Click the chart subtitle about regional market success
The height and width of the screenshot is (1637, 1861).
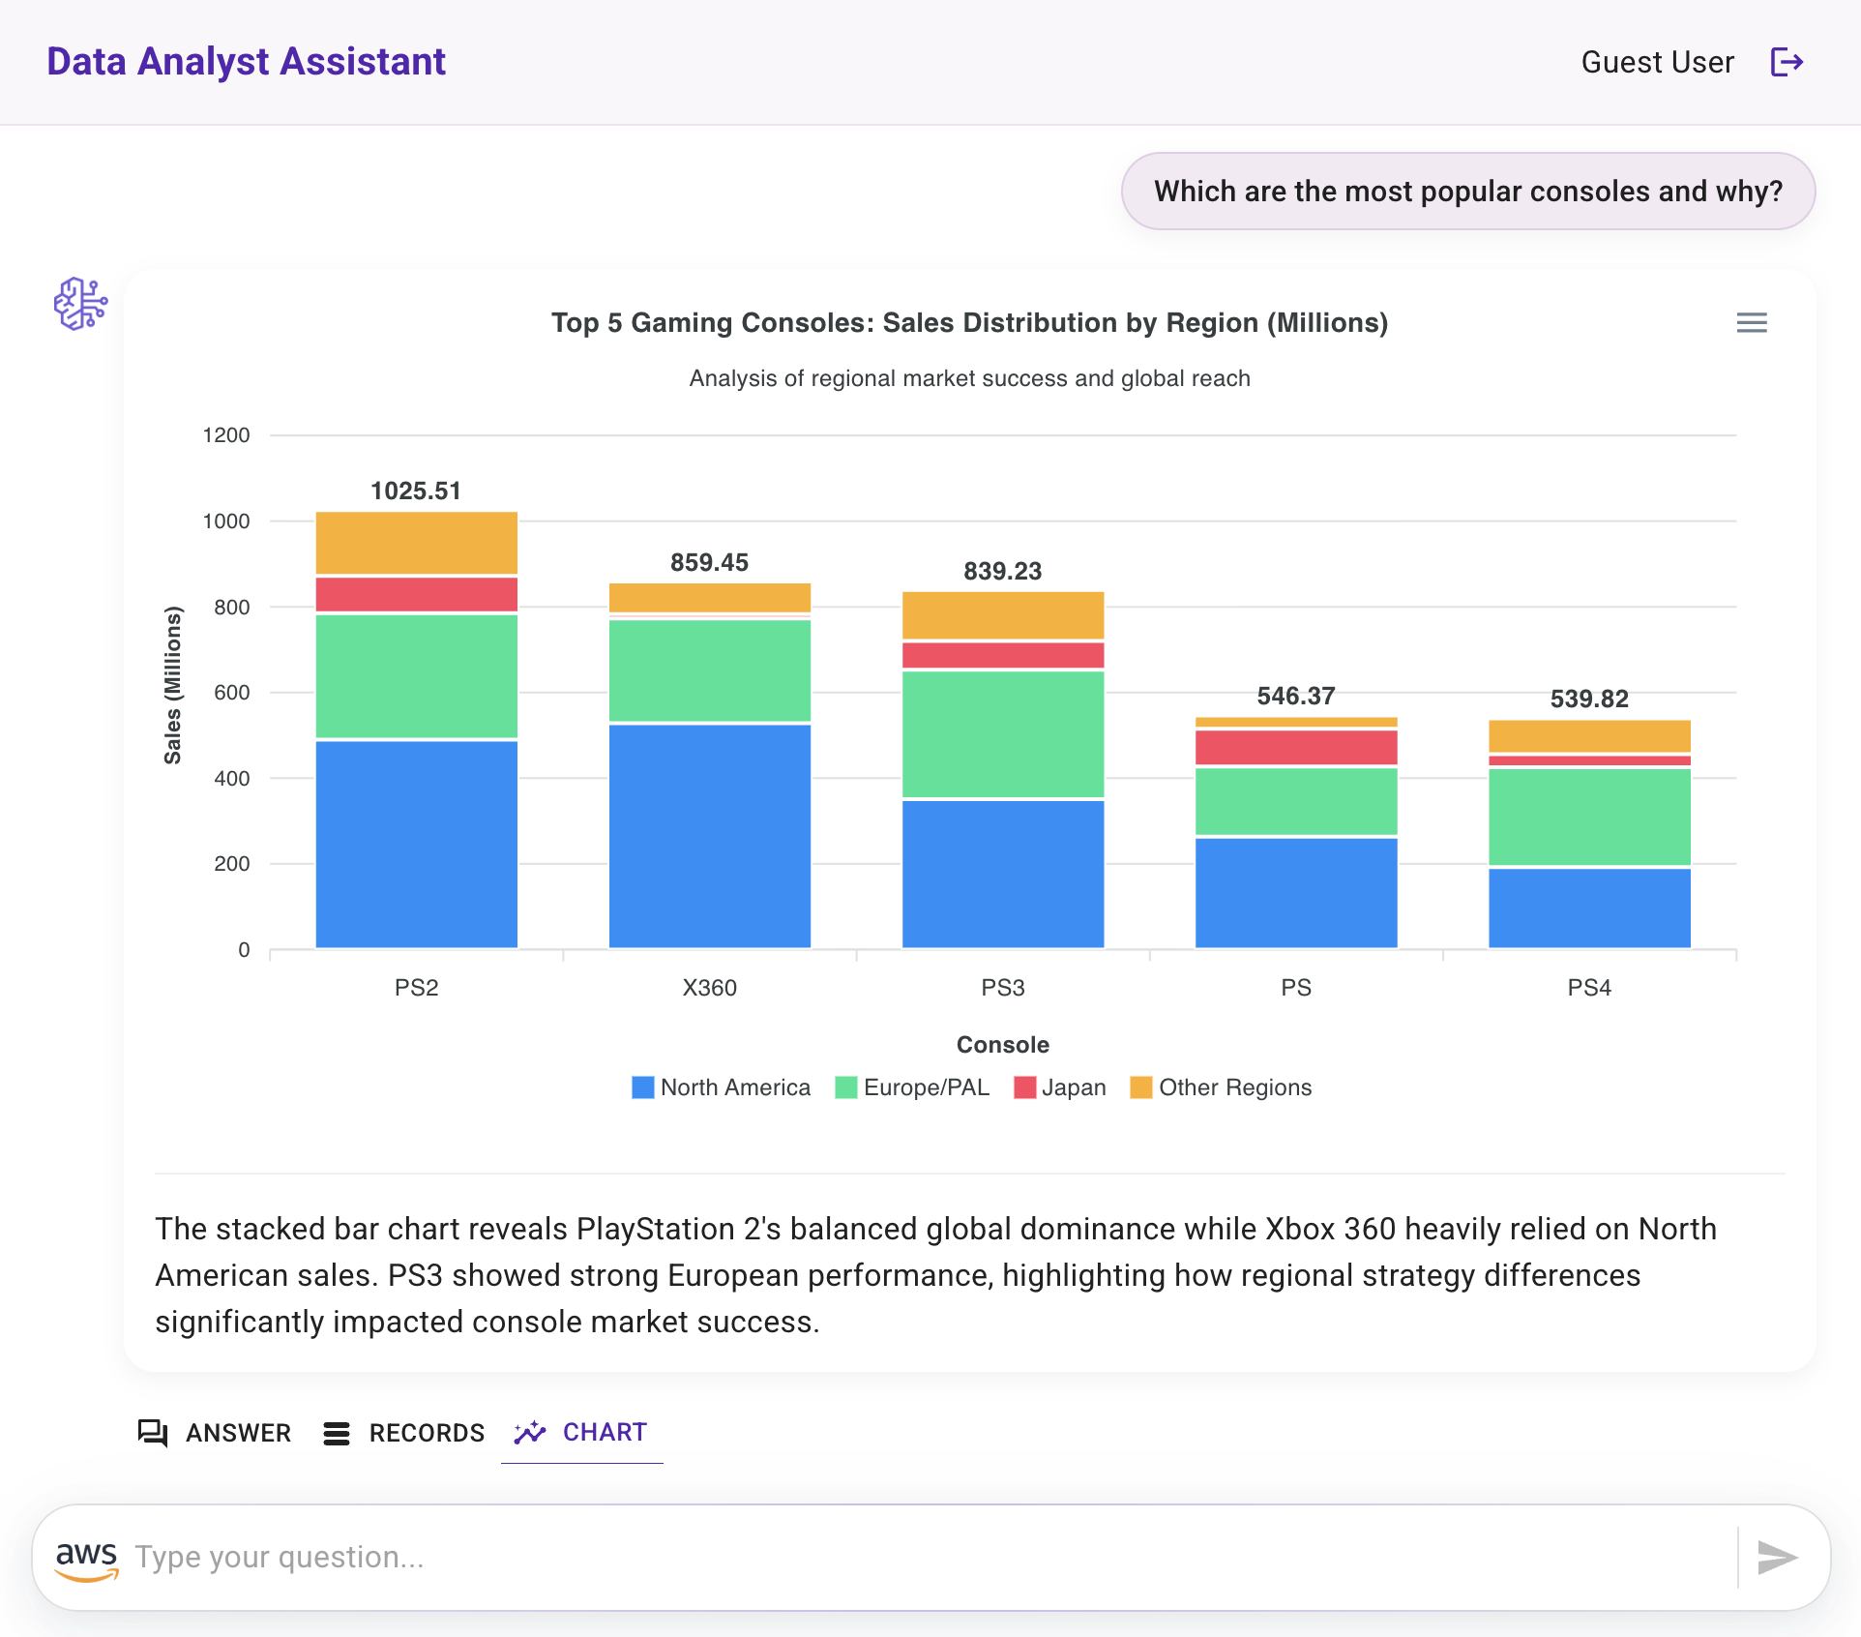pyautogui.click(x=970, y=378)
